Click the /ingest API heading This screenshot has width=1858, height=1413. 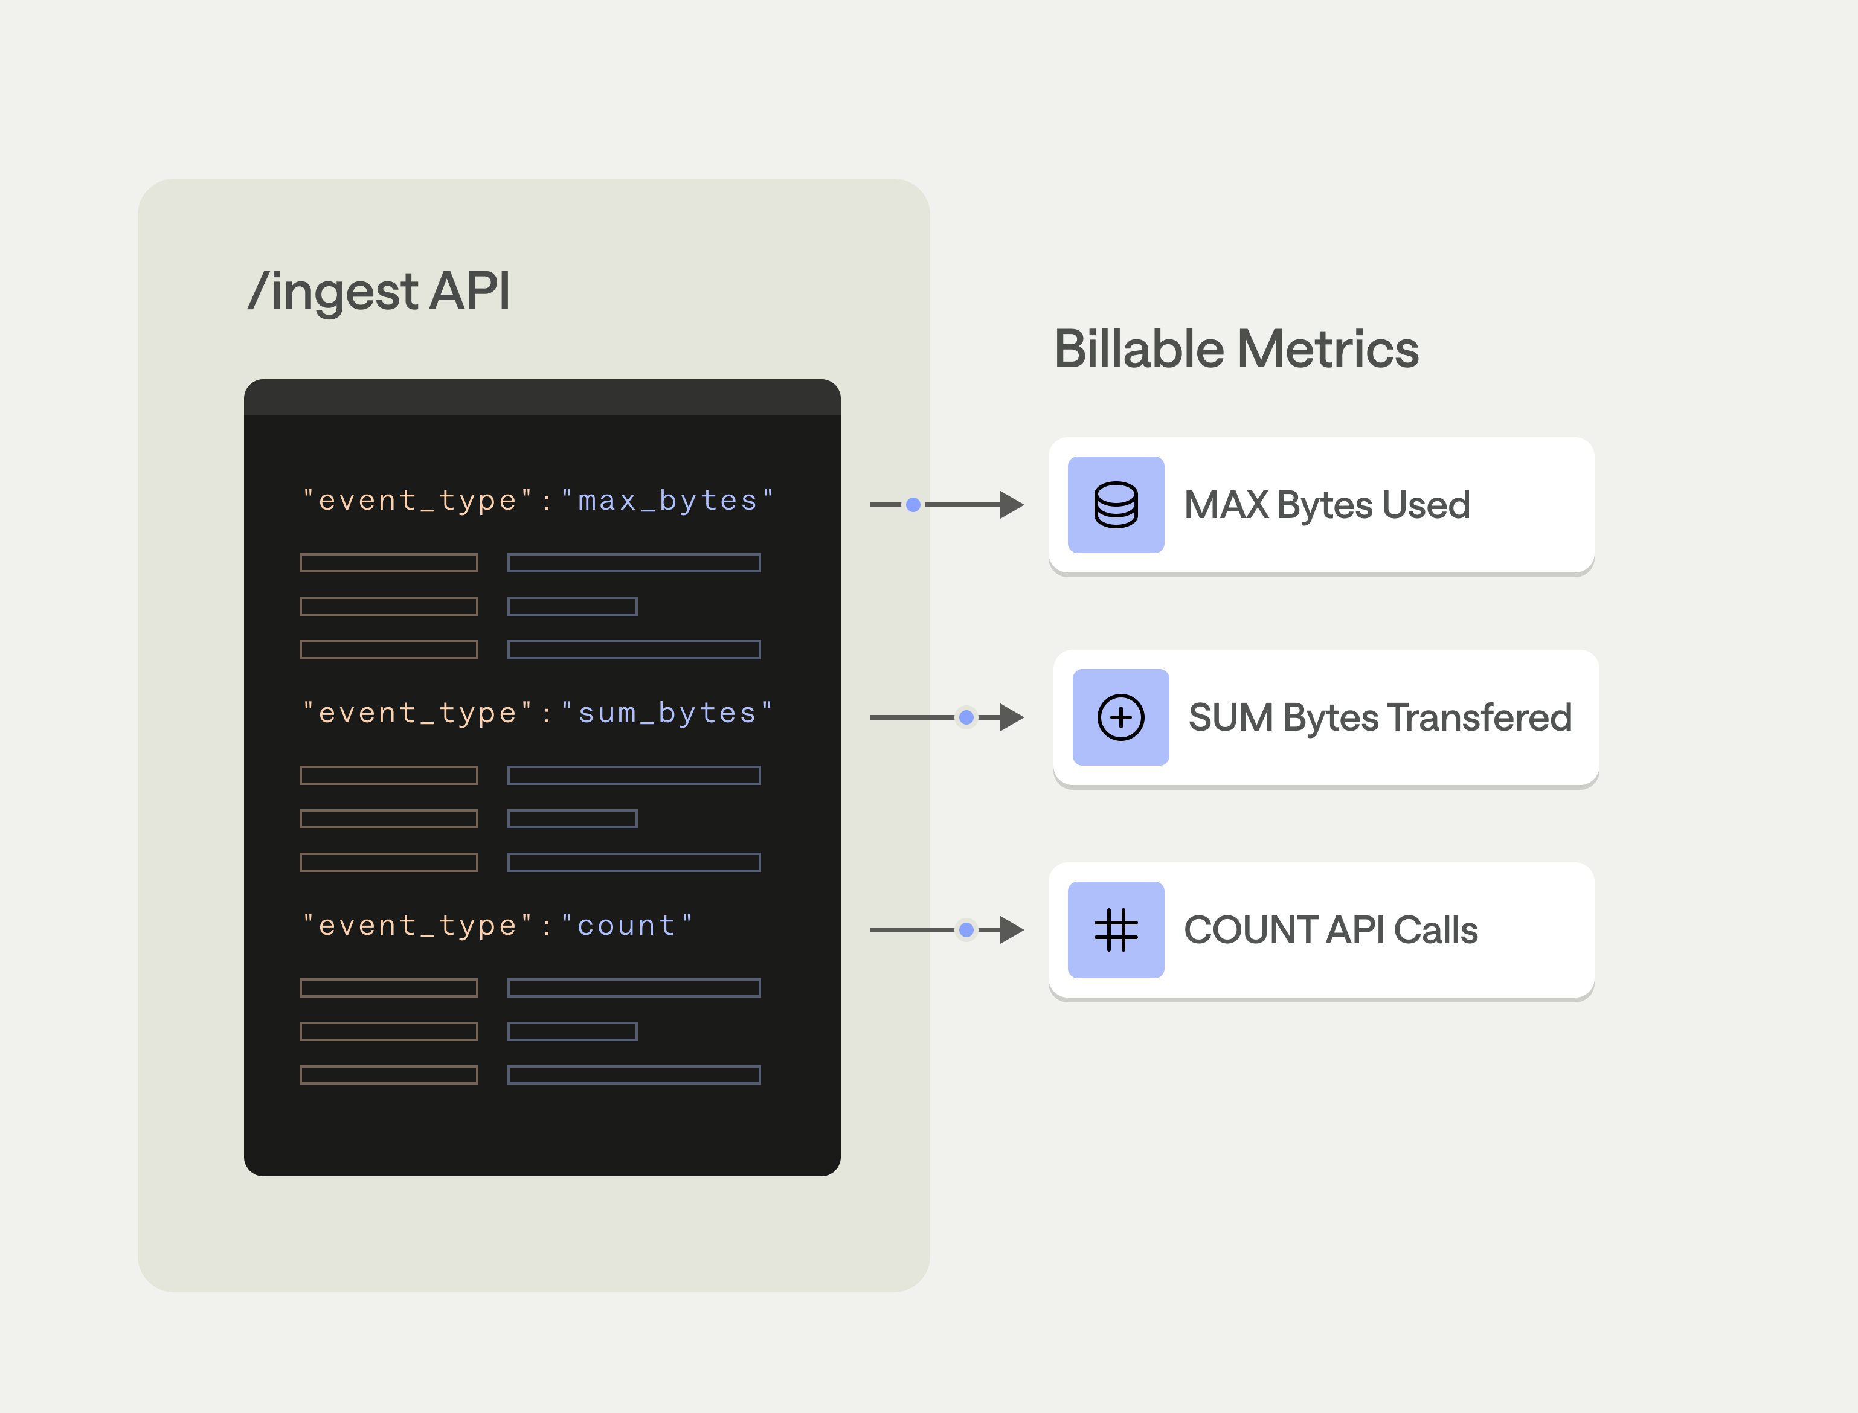pyautogui.click(x=379, y=291)
